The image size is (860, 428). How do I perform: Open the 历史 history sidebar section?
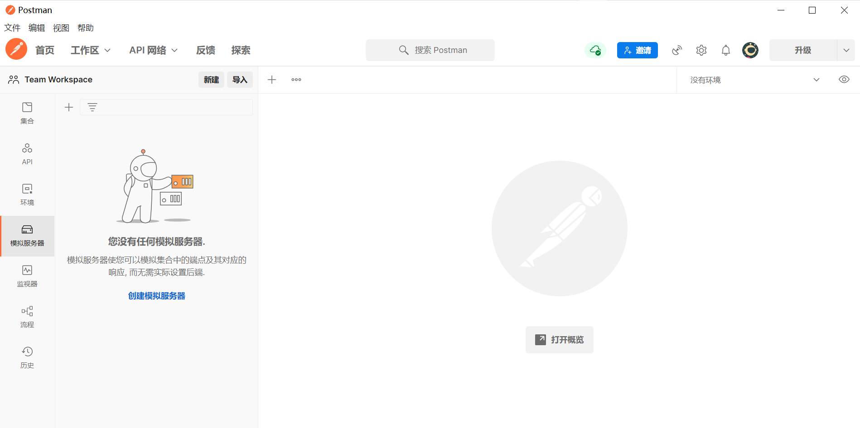27,358
